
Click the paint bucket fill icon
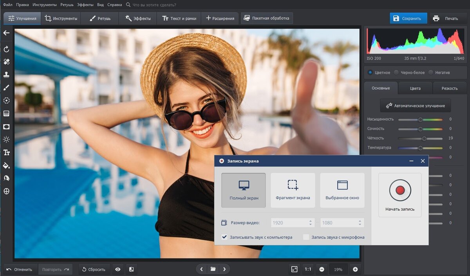pos(6,165)
